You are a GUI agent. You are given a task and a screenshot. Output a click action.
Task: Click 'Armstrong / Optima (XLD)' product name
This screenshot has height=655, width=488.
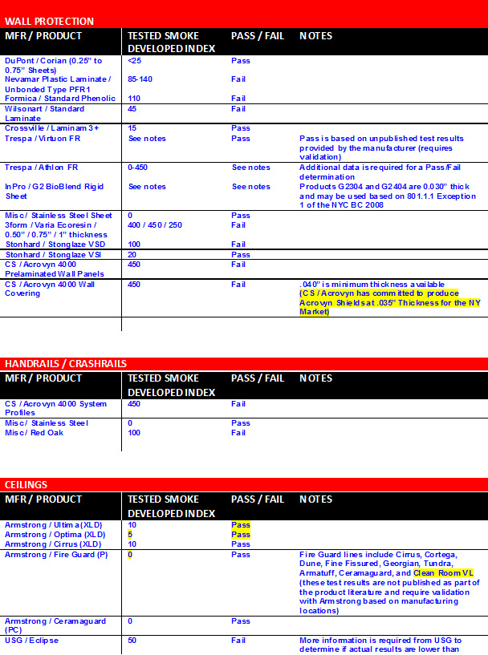(x=55, y=535)
